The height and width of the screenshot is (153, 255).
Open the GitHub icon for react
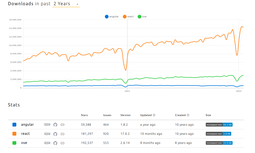click(x=55, y=134)
